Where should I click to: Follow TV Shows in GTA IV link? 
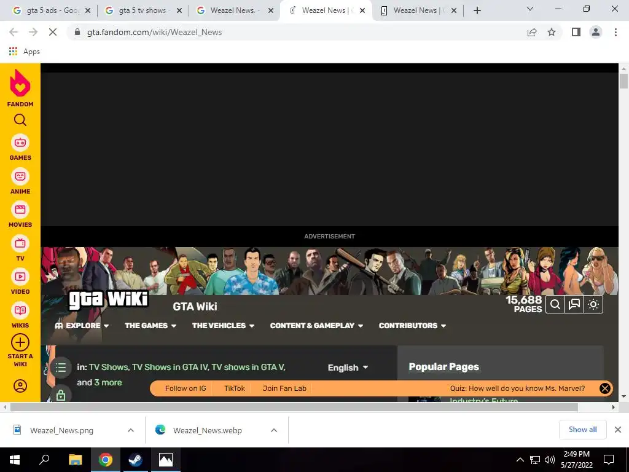[171, 367]
